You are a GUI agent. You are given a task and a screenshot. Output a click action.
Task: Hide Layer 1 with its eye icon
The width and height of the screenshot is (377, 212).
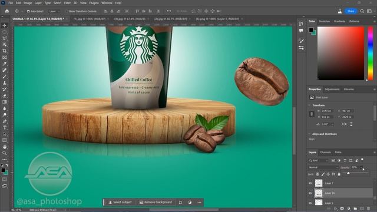click(310, 203)
